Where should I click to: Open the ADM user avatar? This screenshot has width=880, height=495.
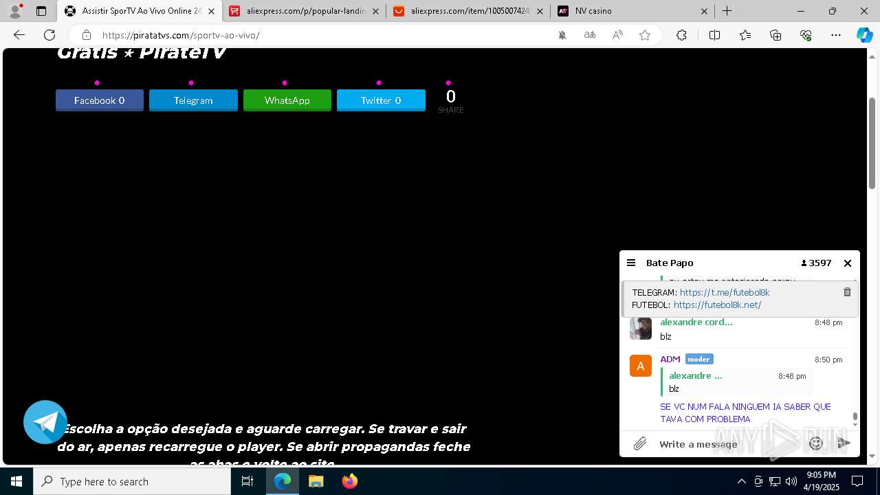[x=641, y=366]
